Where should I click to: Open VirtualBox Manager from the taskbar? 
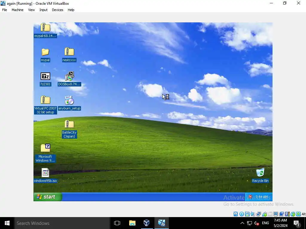[x=146, y=223]
